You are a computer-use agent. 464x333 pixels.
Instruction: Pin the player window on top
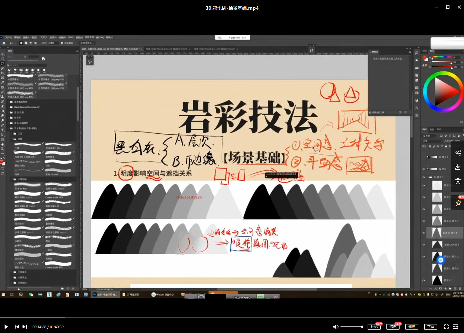coord(458,203)
